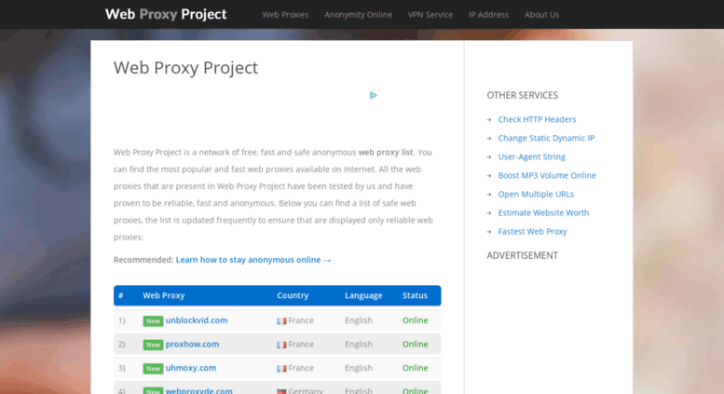Click row number 1) in the table
This screenshot has width=724, height=394.
[121, 320]
